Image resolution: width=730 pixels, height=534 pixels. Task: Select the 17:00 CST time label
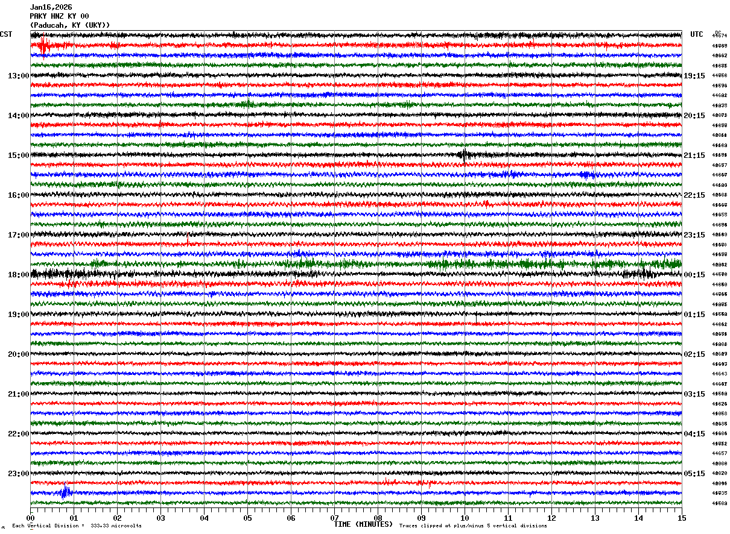[x=19, y=235]
